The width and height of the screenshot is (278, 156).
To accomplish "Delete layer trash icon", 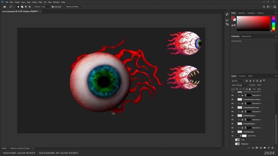I will [x=272, y=148].
